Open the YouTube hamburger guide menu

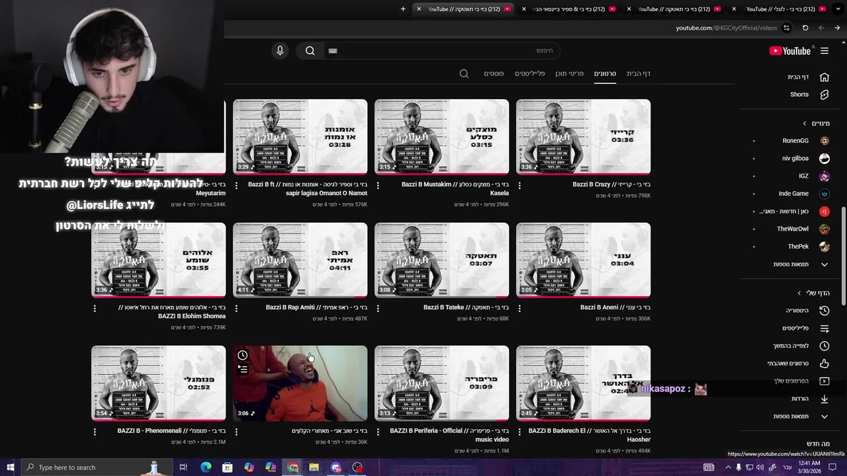click(x=825, y=51)
